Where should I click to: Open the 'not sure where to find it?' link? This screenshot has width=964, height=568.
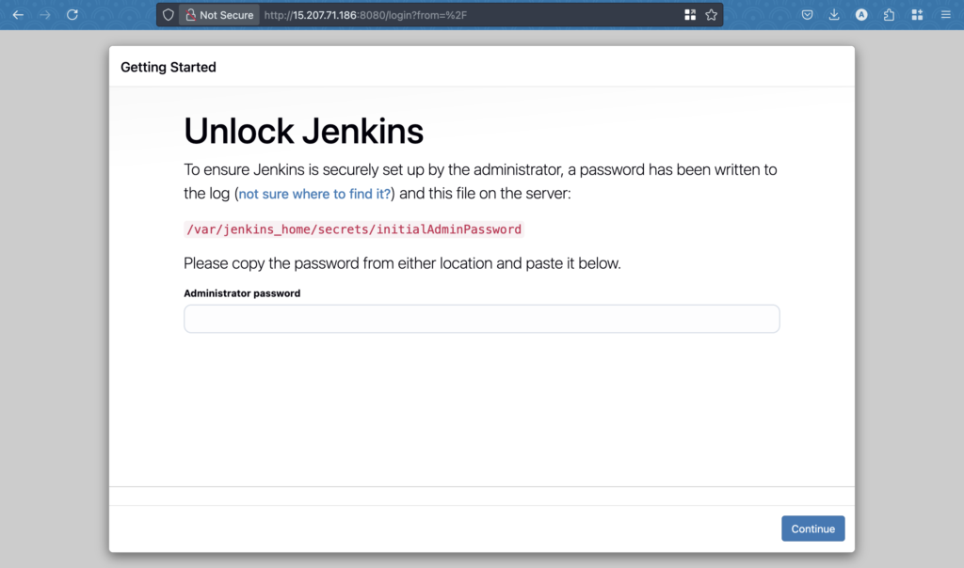tap(314, 194)
